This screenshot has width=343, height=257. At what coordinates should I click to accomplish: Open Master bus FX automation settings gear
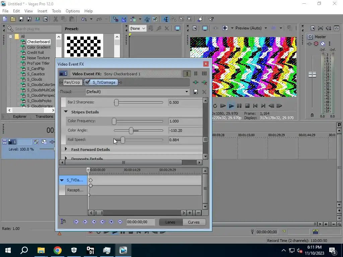pyautogui.click(x=316, y=44)
